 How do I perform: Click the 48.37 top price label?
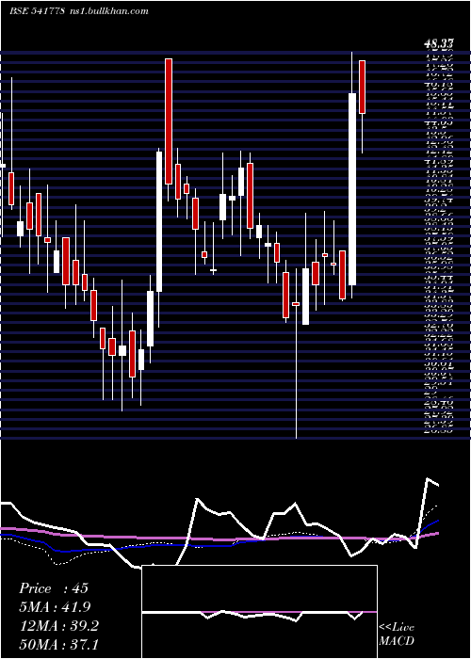438,43
